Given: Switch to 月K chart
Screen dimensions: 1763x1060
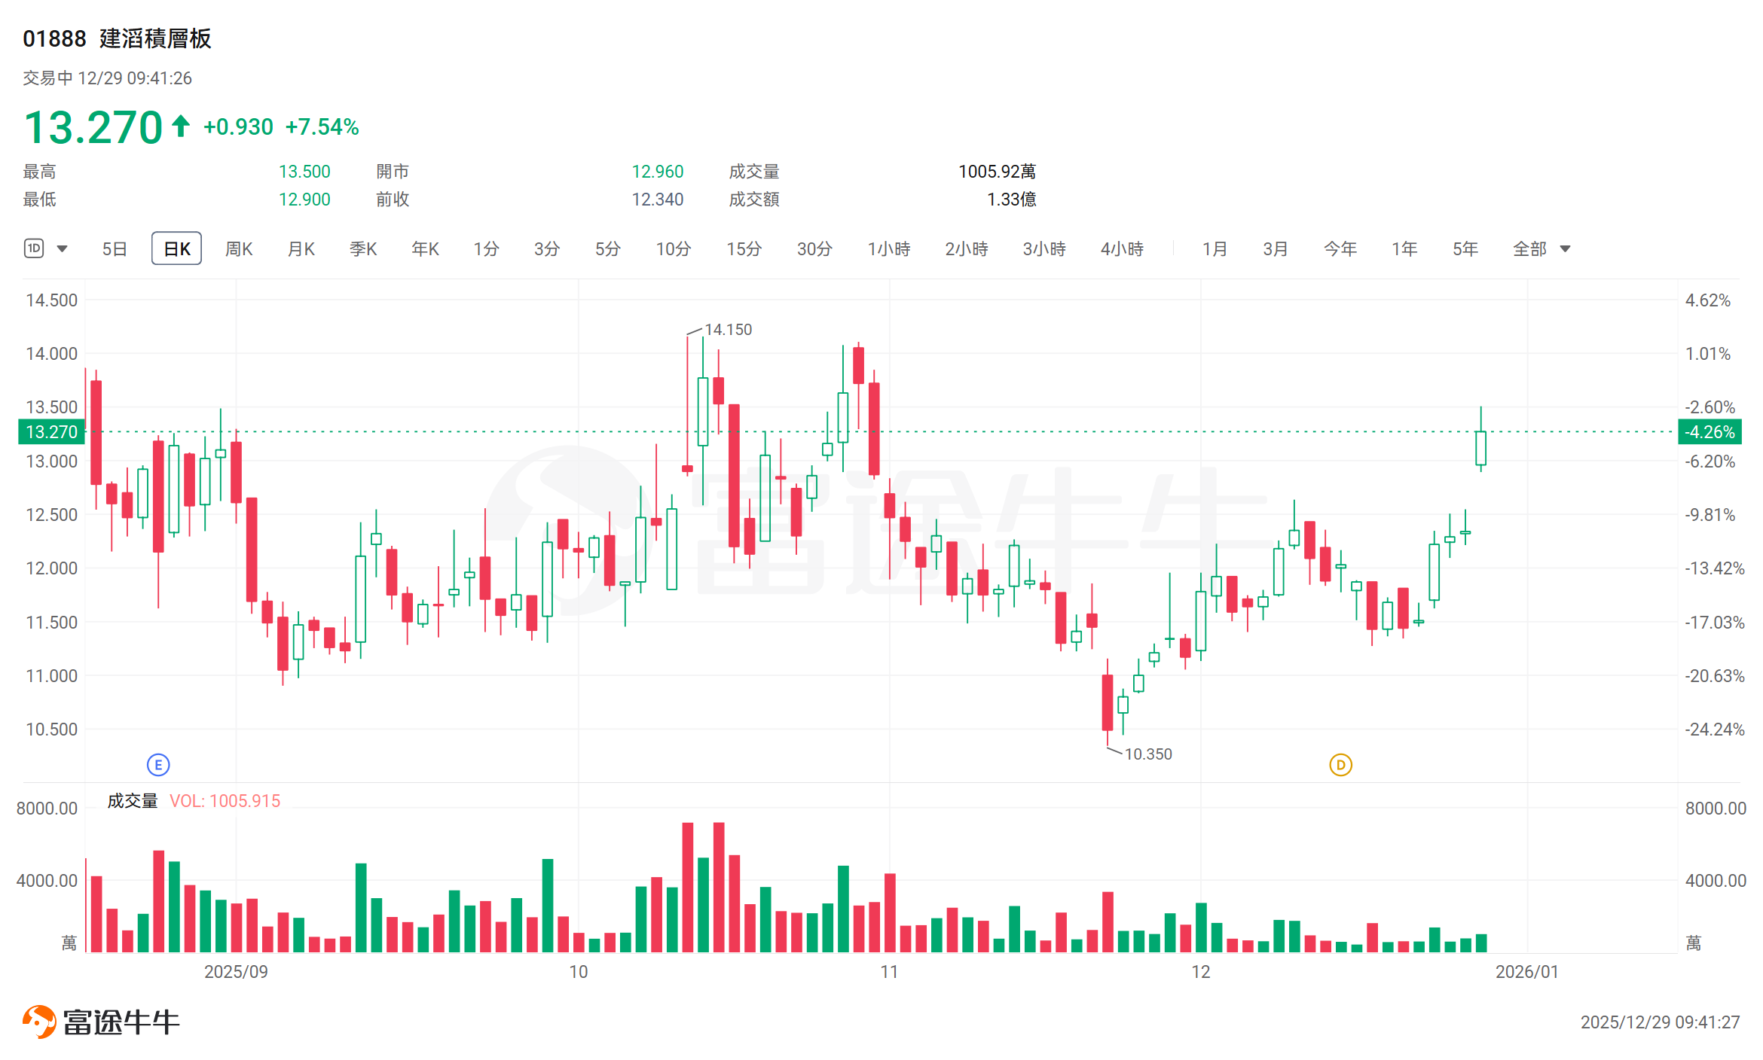Looking at the screenshot, I should coord(301,248).
